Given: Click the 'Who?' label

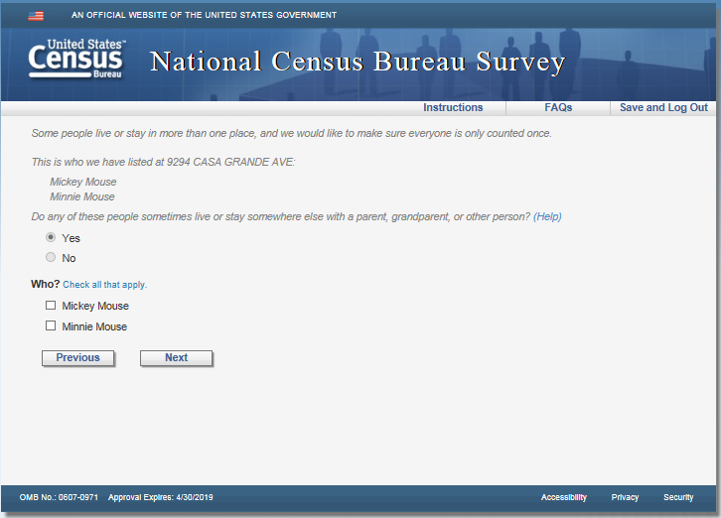Looking at the screenshot, I should coord(45,284).
